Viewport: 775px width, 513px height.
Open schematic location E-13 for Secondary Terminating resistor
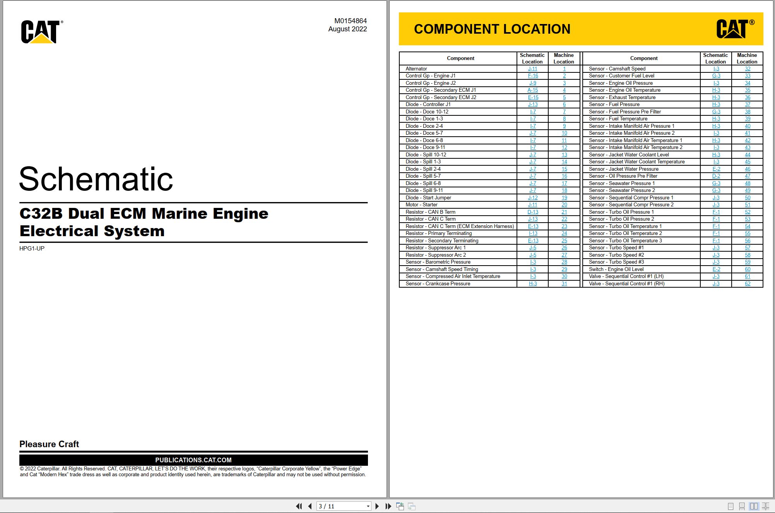coord(533,241)
